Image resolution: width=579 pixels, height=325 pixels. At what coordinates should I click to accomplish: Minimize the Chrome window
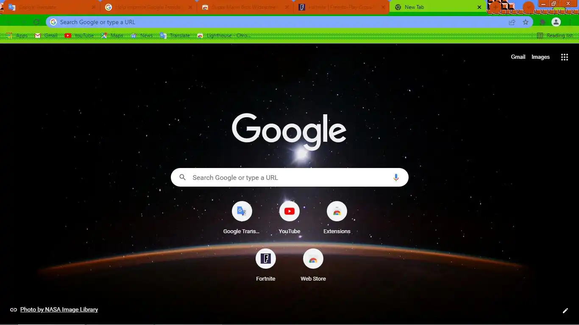543,4
